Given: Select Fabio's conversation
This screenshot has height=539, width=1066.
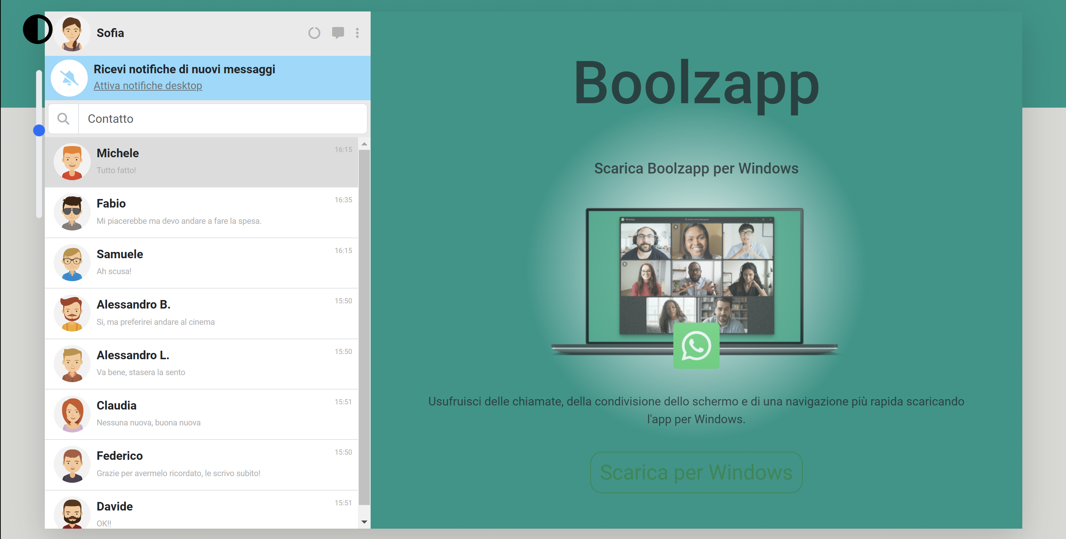Looking at the screenshot, I should click(201, 212).
